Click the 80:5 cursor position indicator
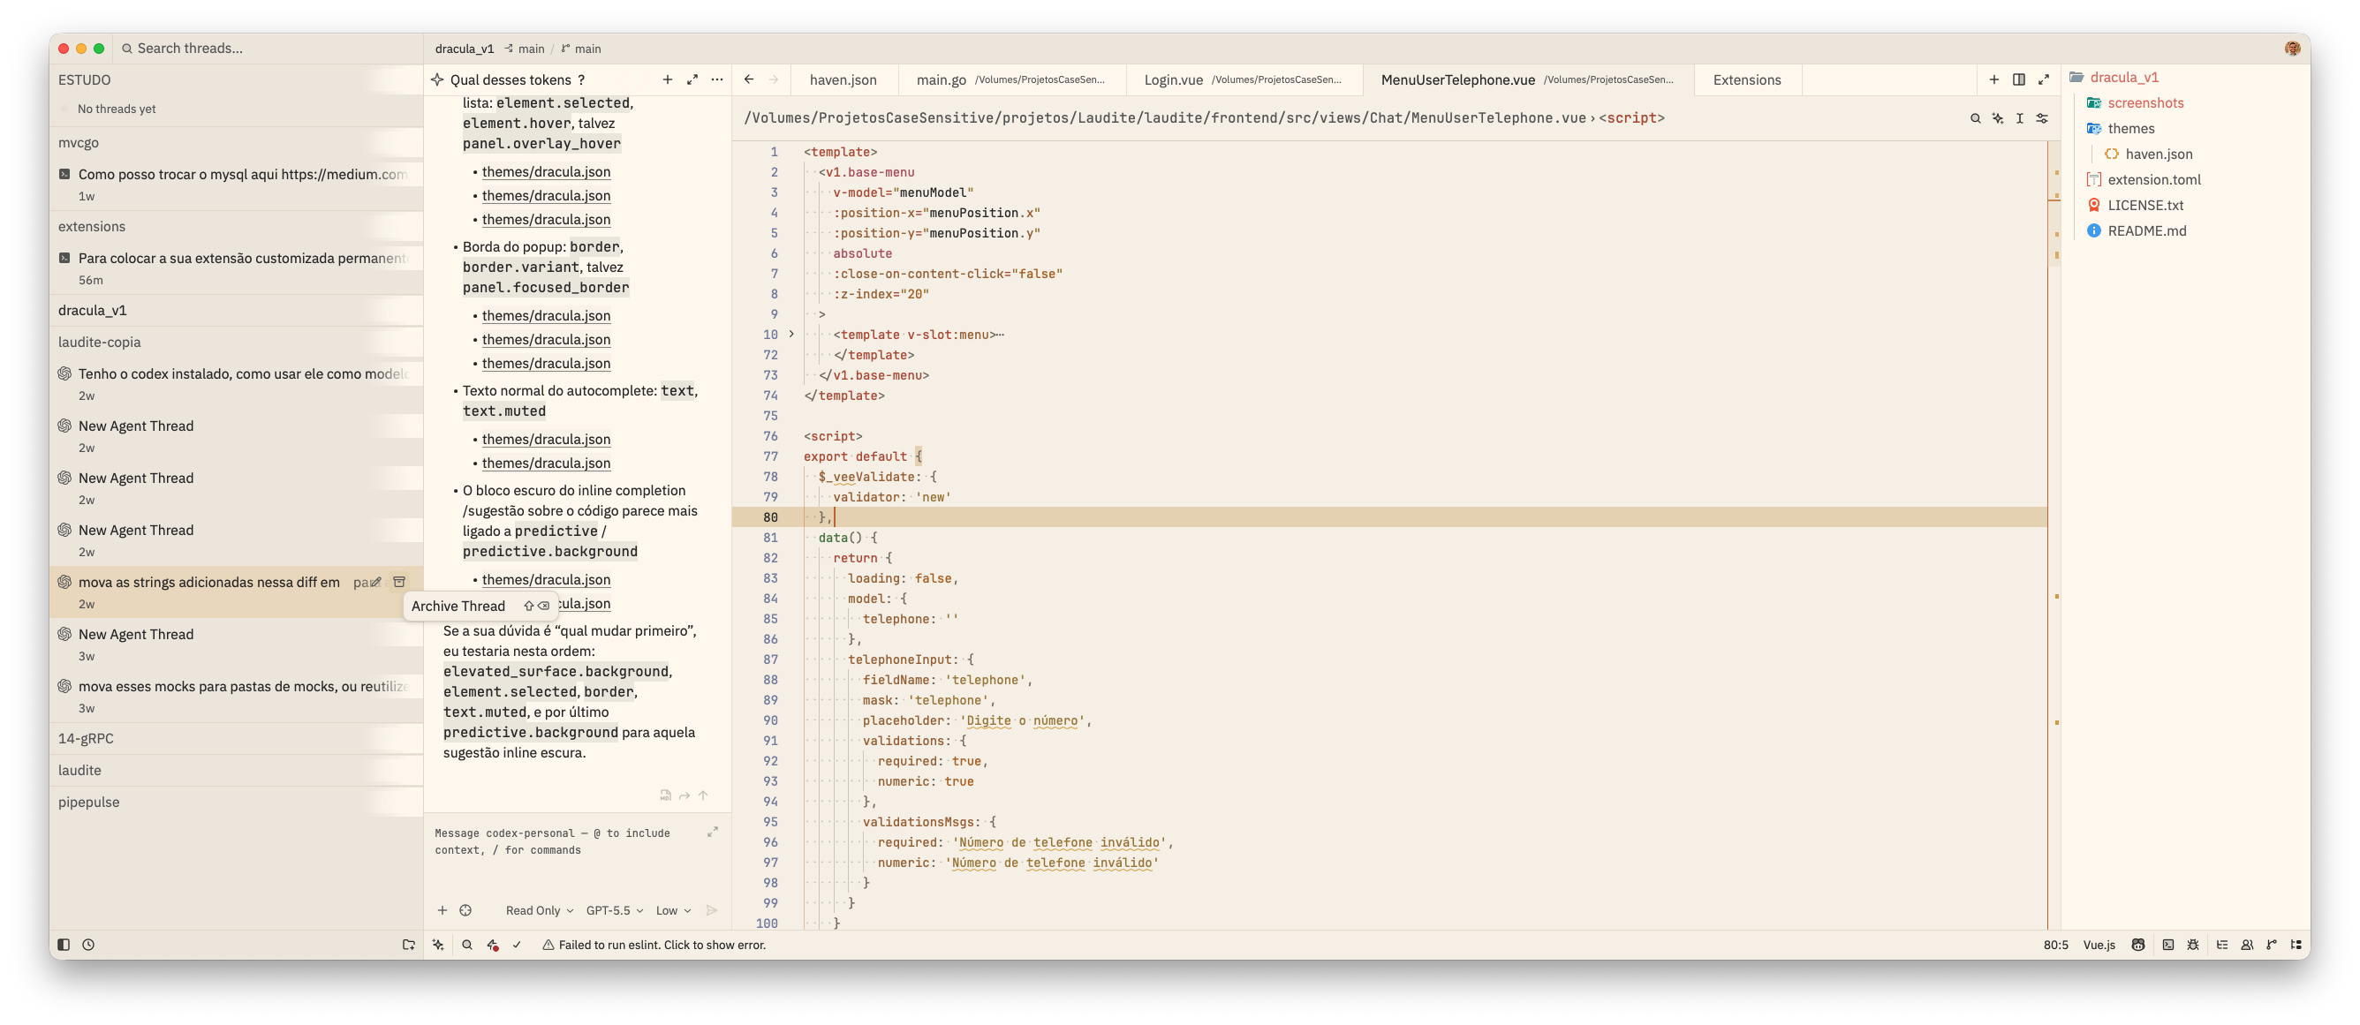This screenshot has width=2360, height=1025. (x=2055, y=945)
